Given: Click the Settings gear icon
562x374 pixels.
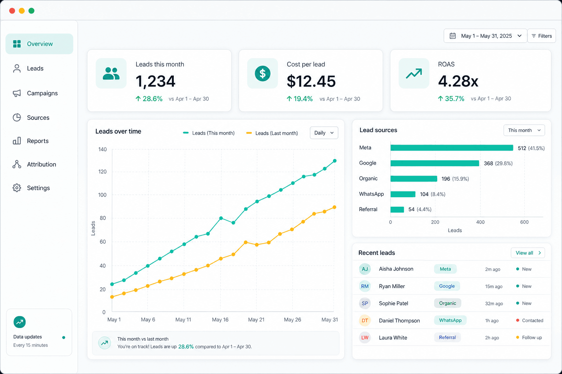Looking at the screenshot, I should (17, 188).
